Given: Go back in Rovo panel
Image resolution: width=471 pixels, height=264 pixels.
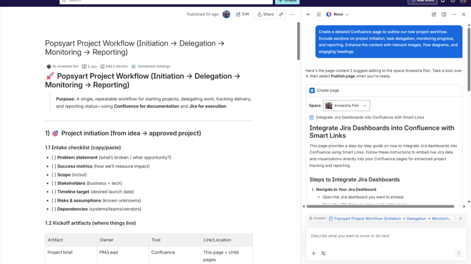Looking at the screenshot, I should [x=308, y=14].
